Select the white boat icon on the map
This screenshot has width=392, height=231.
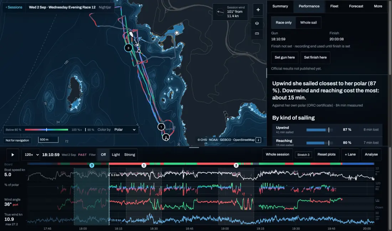coord(131,35)
